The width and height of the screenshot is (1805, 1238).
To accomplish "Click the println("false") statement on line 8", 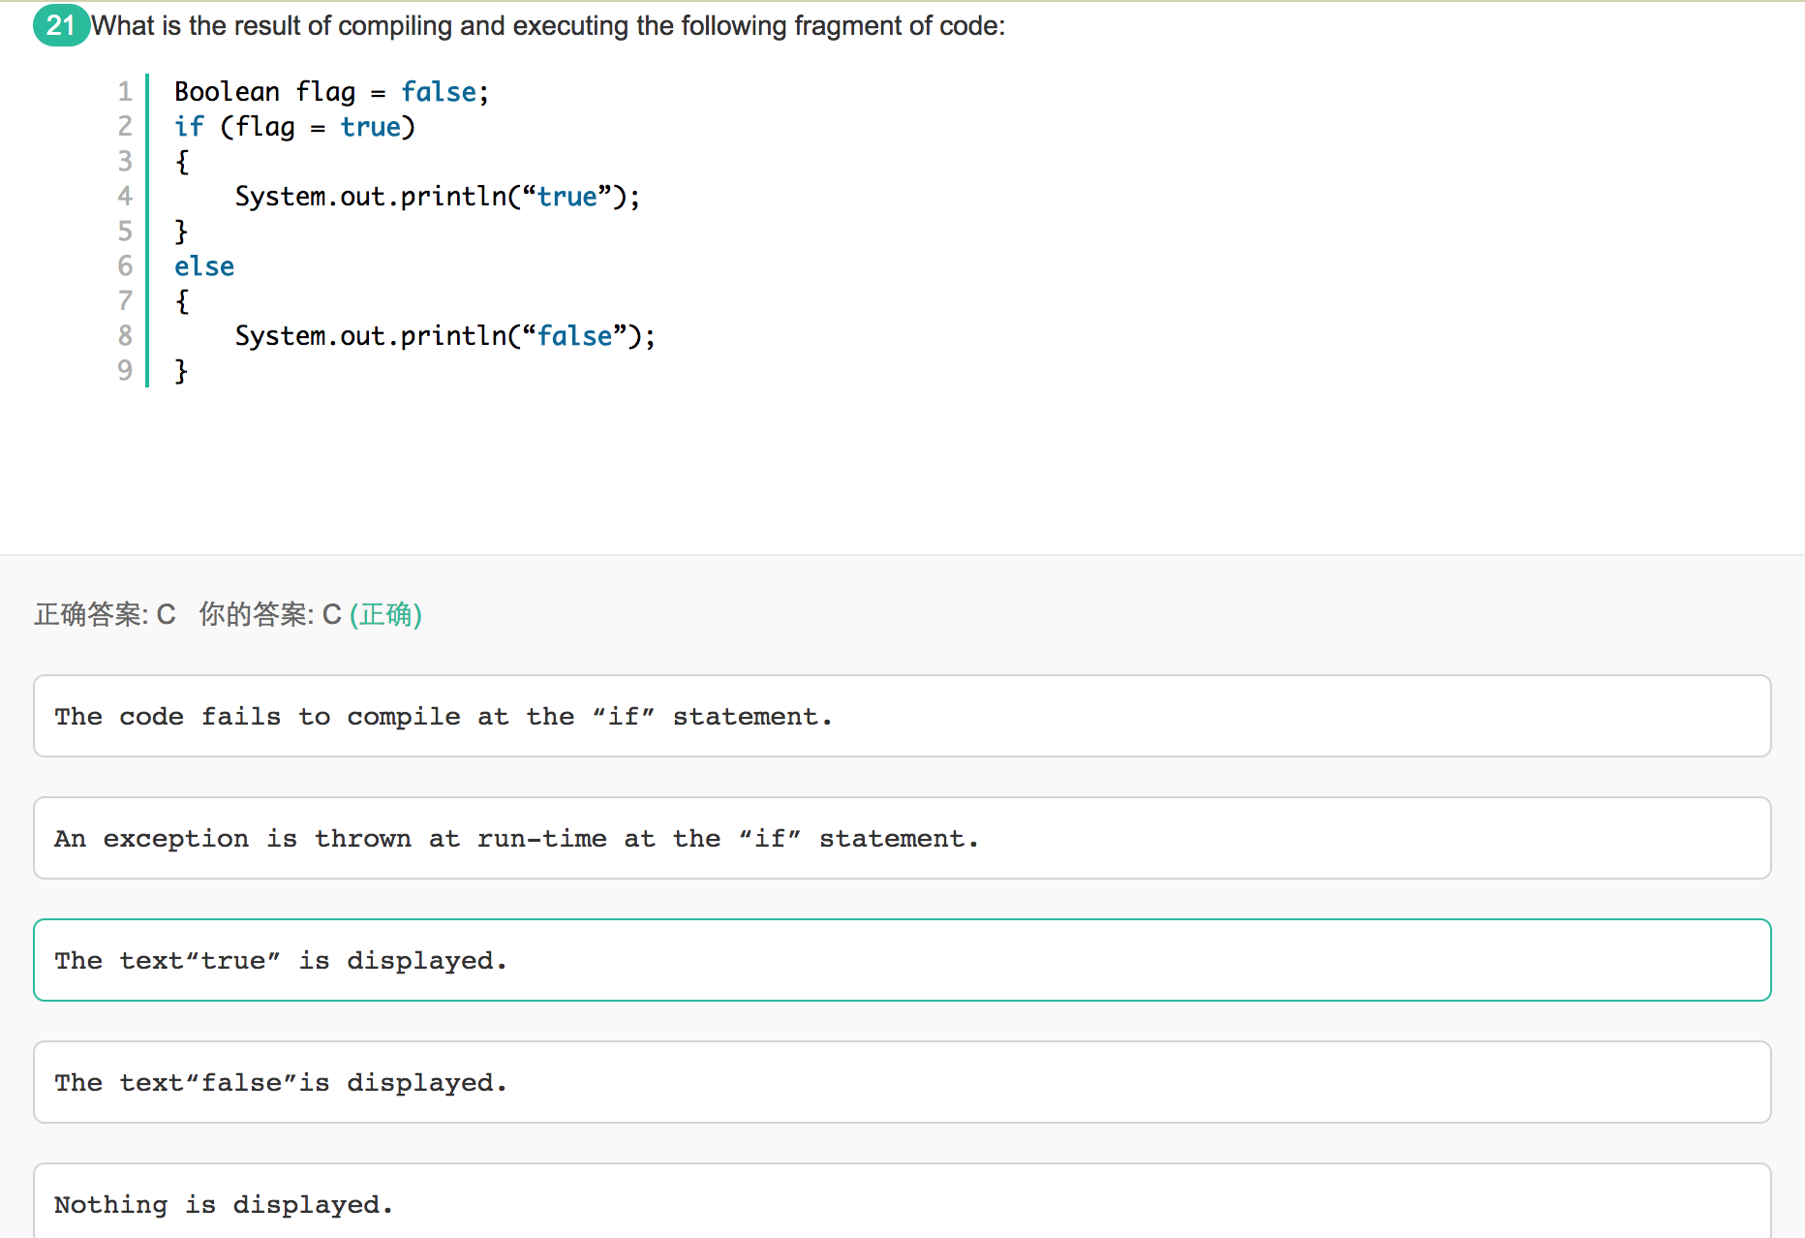I will coord(444,336).
